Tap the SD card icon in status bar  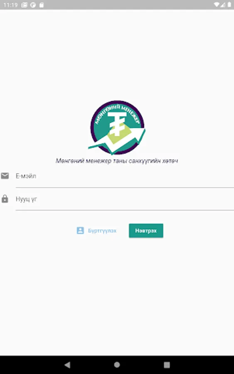[x=42, y=5]
